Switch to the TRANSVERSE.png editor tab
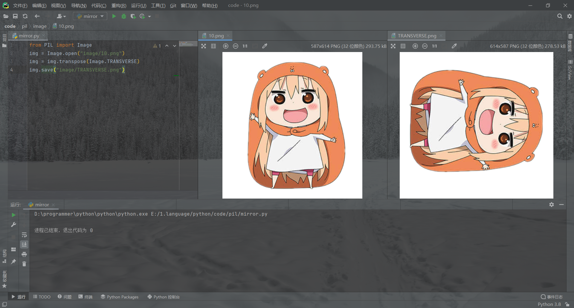The image size is (574, 308). [417, 36]
